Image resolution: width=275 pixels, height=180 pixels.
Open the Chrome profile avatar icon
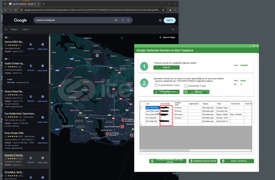(170, 10)
